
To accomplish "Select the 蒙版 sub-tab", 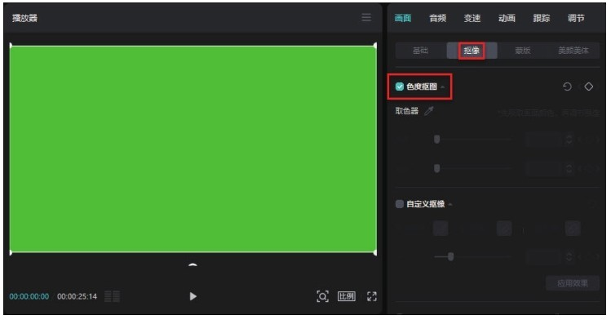I will coord(523,51).
